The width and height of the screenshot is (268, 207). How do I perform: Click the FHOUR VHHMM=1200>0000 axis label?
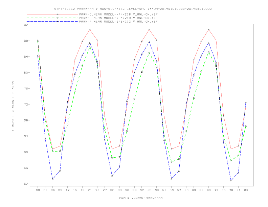tap(141, 198)
